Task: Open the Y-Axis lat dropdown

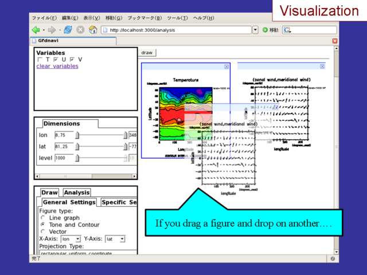Action: click(x=122, y=239)
